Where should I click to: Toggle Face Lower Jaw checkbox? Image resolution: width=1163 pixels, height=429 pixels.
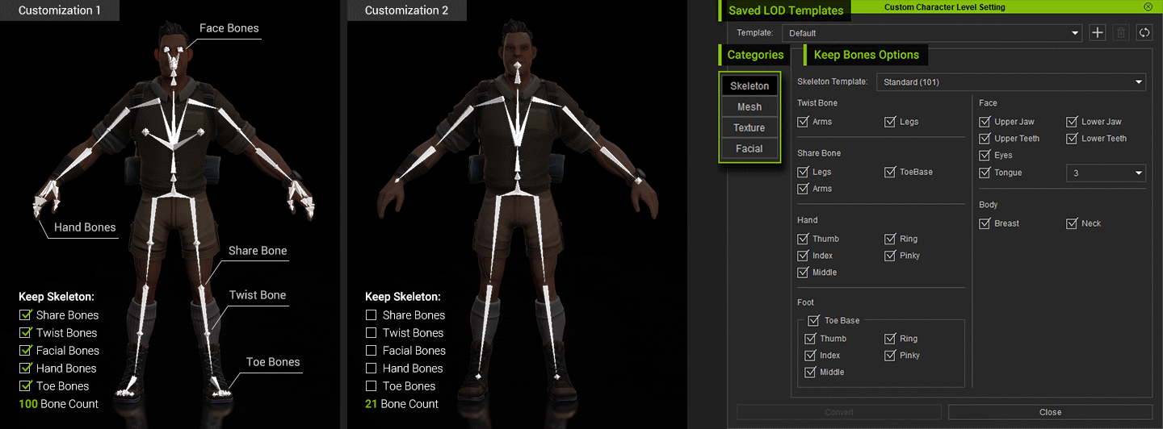[1072, 122]
